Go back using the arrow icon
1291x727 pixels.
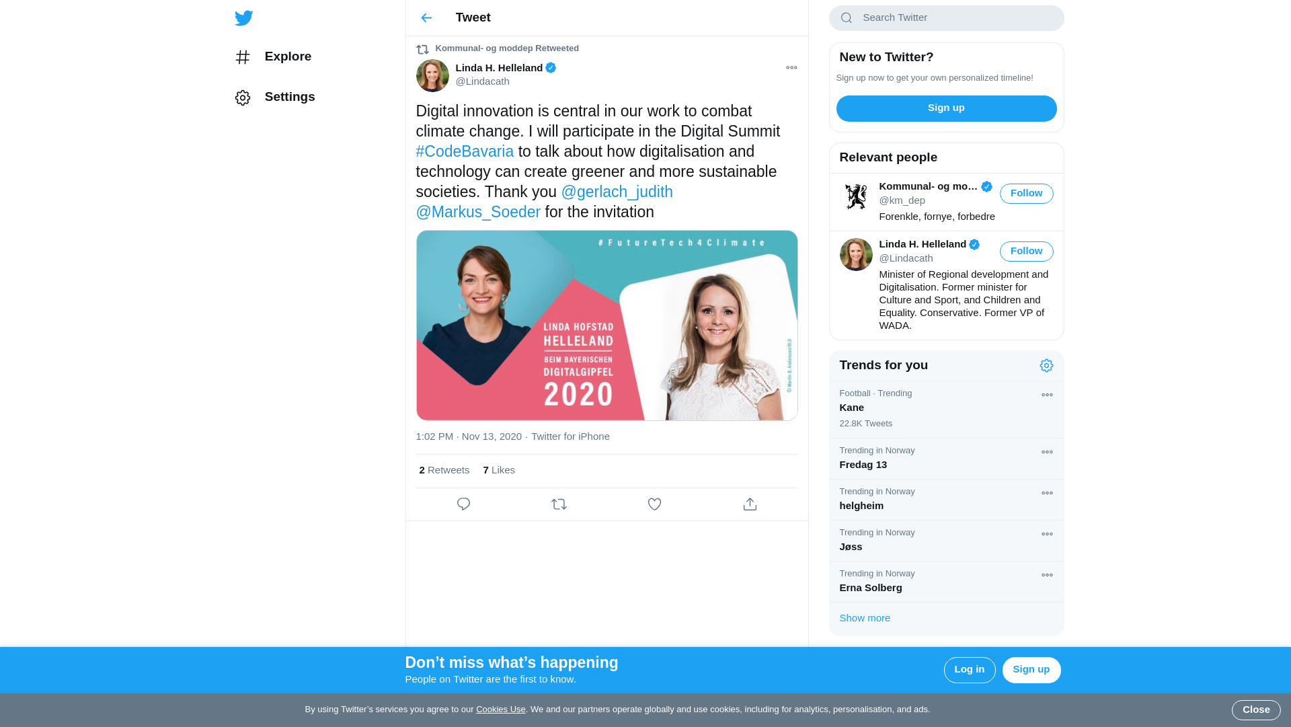(426, 18)
